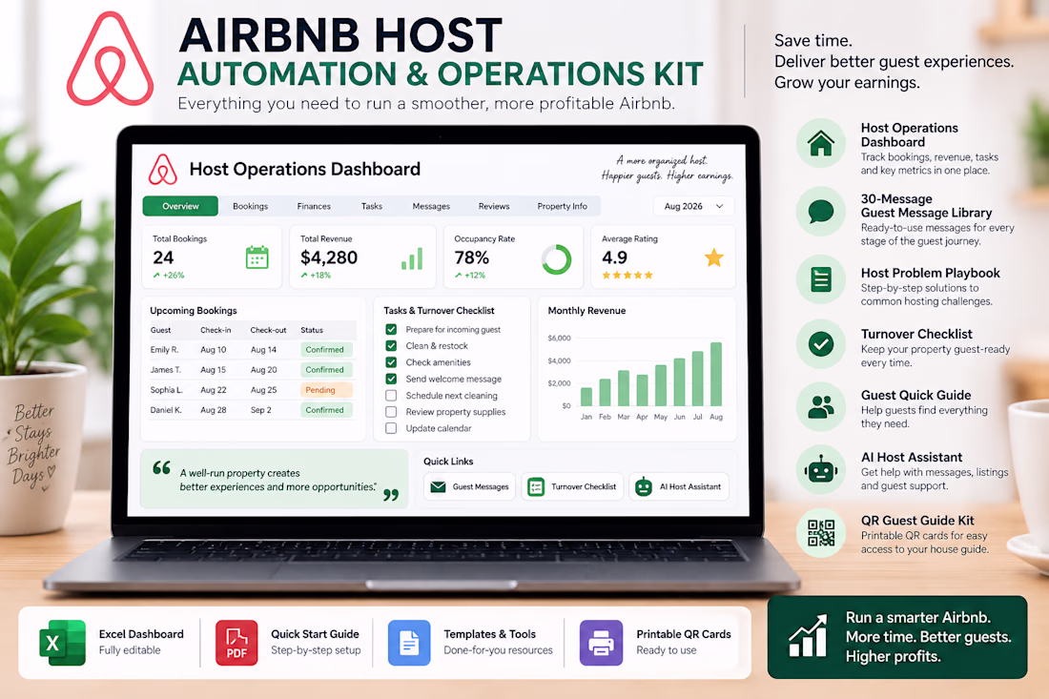Go to the Tasks tab
Viewport: 1049px width, 699px height.
372,206
